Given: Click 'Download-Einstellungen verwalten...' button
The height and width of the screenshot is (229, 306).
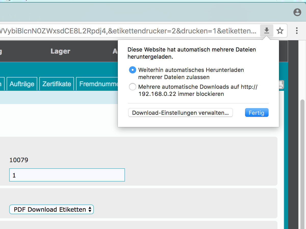Looking at the screenshot, I should pos(180,113).
